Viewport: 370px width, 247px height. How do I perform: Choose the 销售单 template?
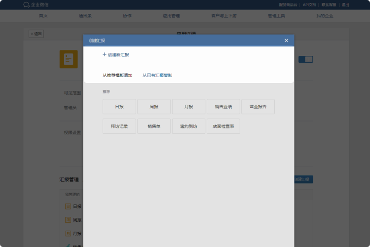tap(154, 126)
